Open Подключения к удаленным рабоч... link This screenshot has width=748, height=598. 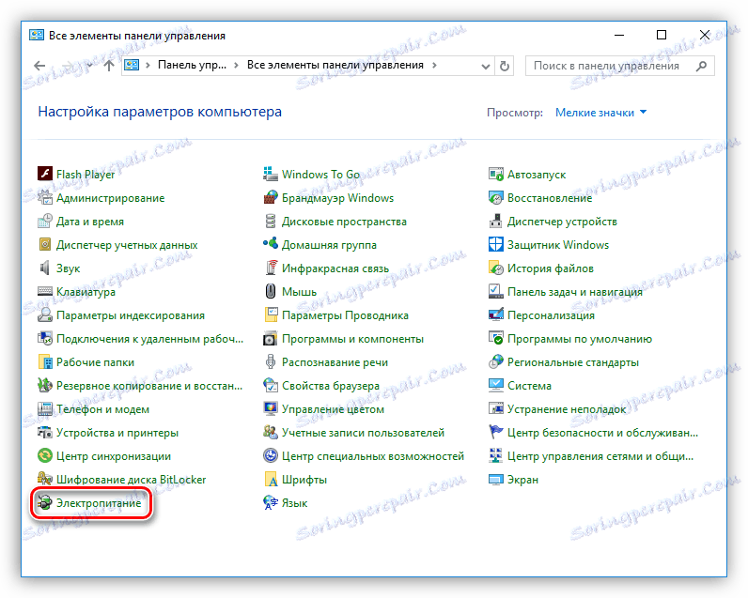(149, 339)
